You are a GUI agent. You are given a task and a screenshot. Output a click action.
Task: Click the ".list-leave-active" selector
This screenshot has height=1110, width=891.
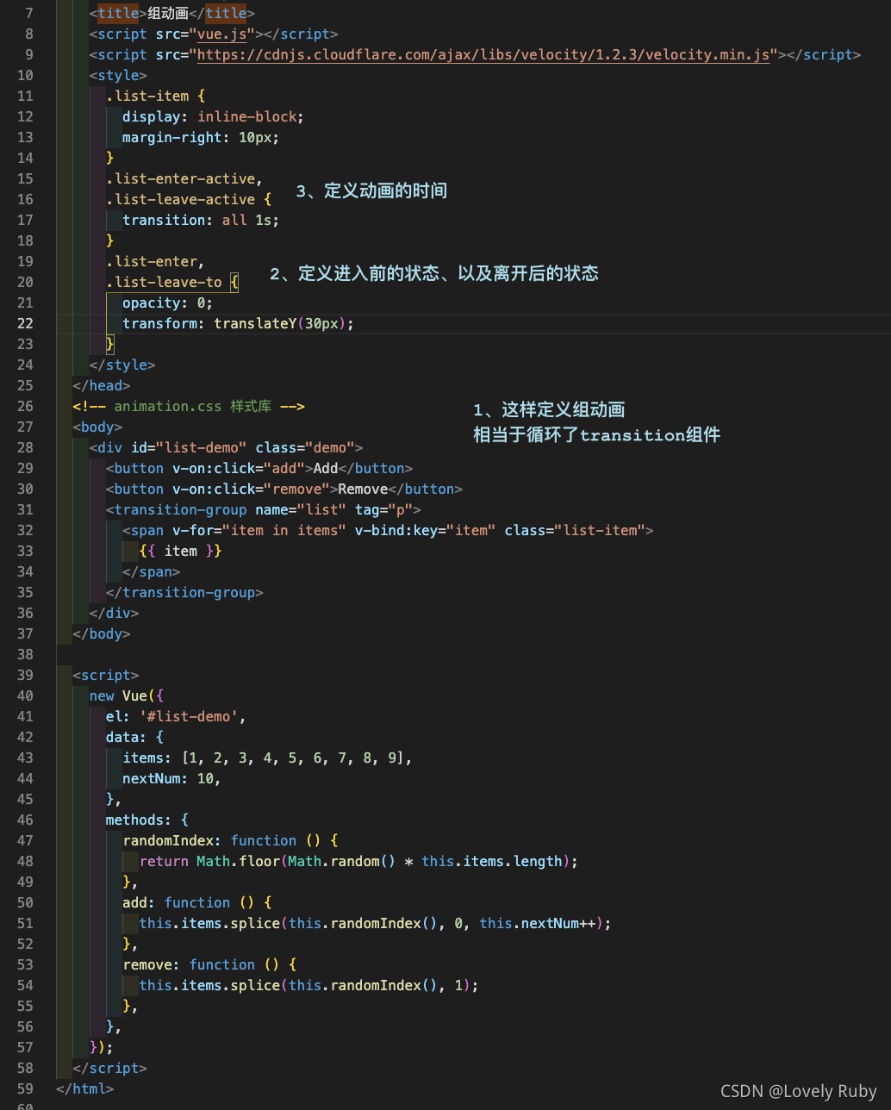(181, 199)
